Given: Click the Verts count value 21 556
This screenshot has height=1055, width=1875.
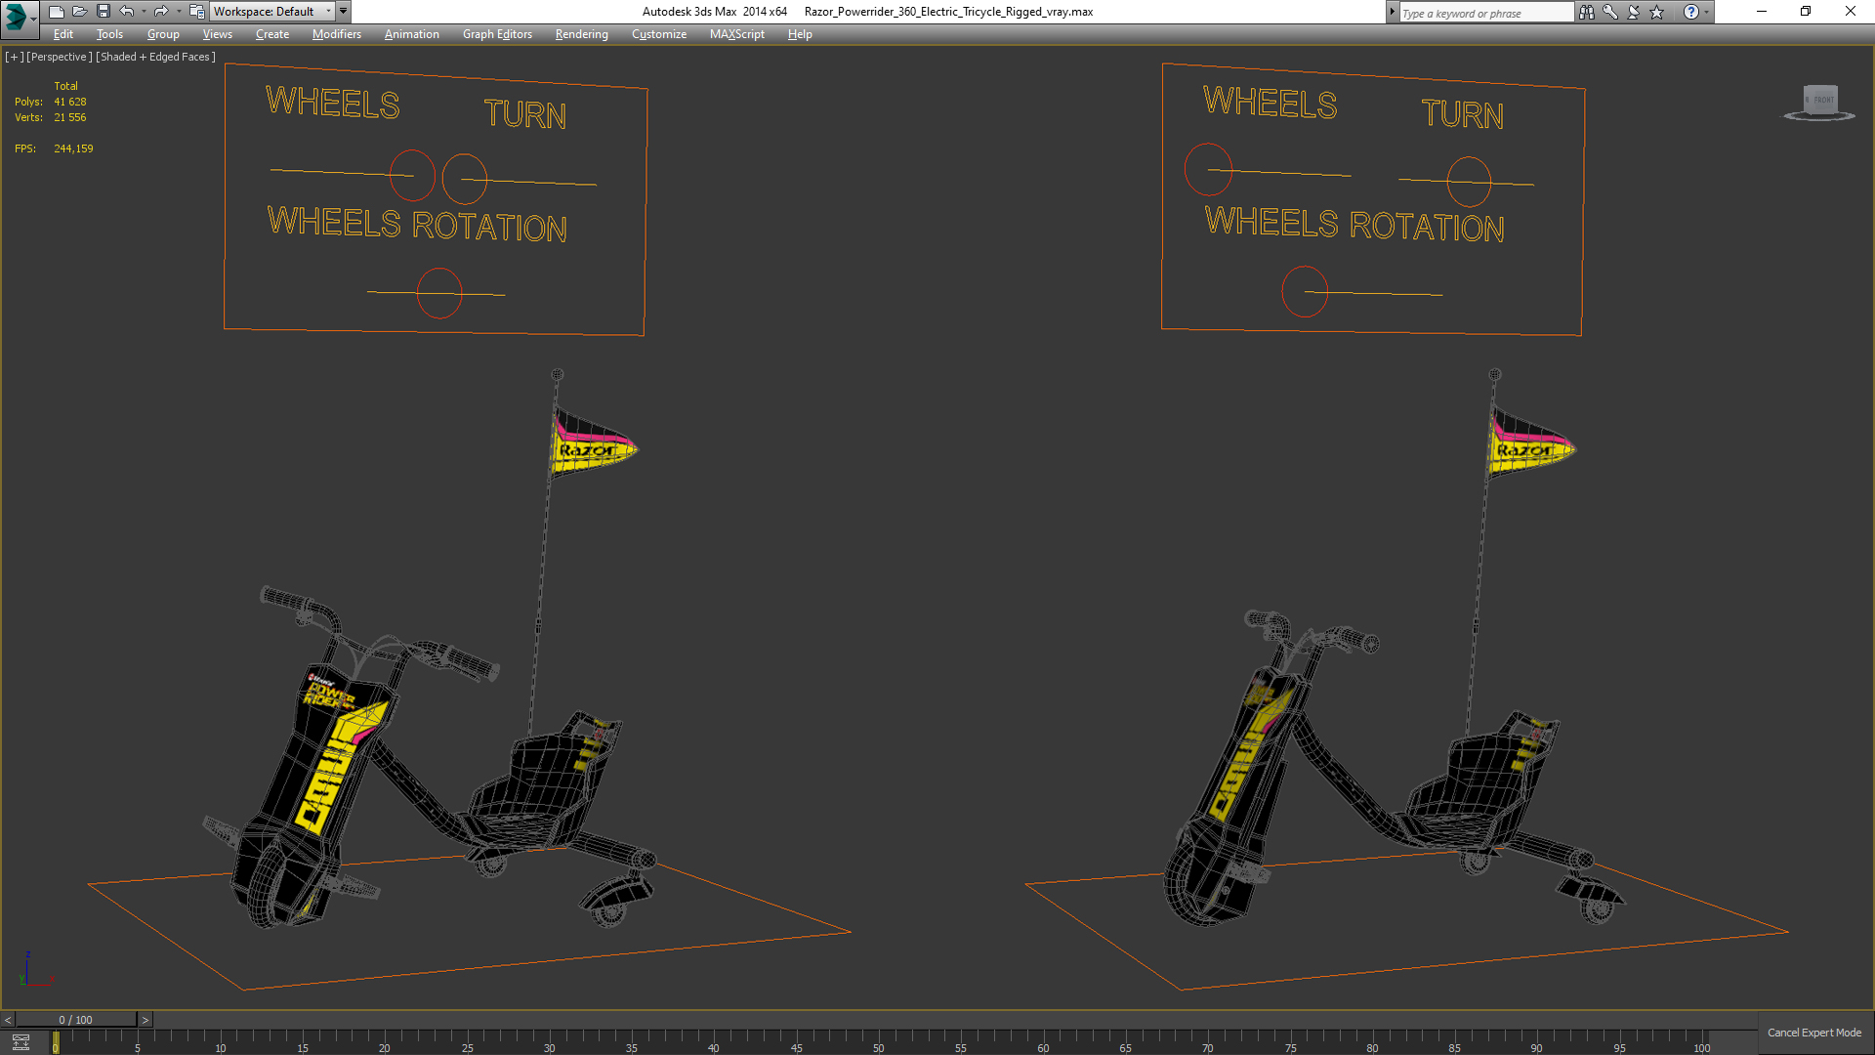Looking at the screenshot, I should [70, 117].
